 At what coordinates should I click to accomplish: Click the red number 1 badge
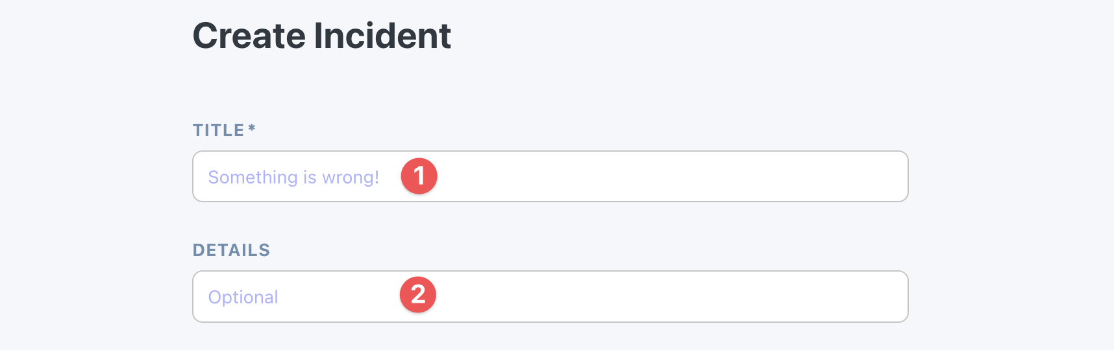pos(419,176)
